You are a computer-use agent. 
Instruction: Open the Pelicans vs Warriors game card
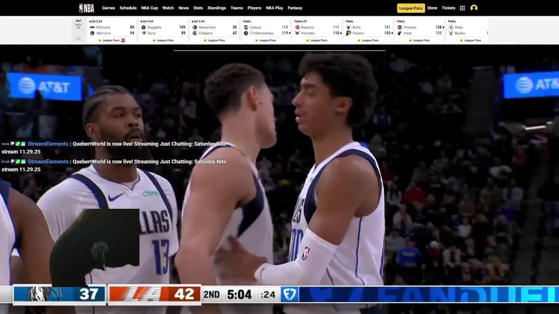112,30
